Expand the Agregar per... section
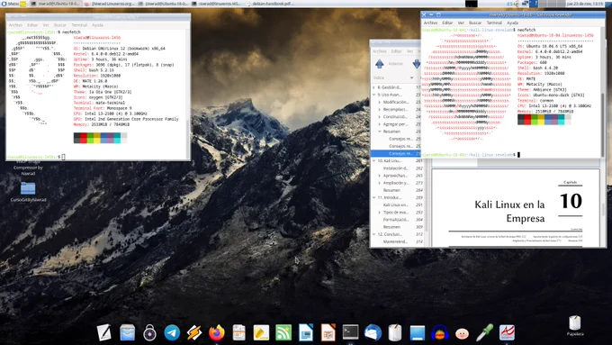Screen dimensions: 612x345 coord(380,124)
